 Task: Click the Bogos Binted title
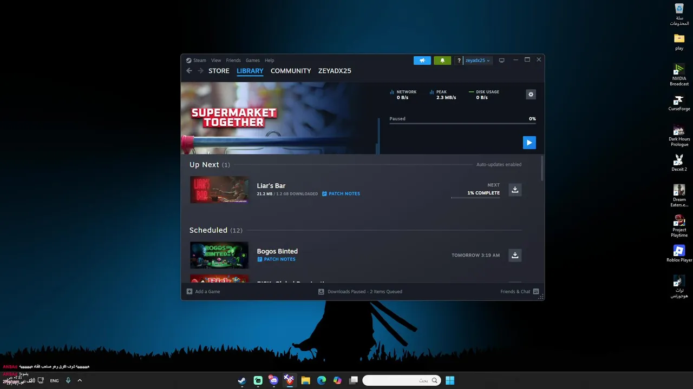277,251
